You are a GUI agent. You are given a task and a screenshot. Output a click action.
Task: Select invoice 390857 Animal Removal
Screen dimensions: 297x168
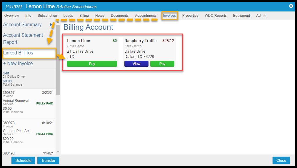coord(28,102)
